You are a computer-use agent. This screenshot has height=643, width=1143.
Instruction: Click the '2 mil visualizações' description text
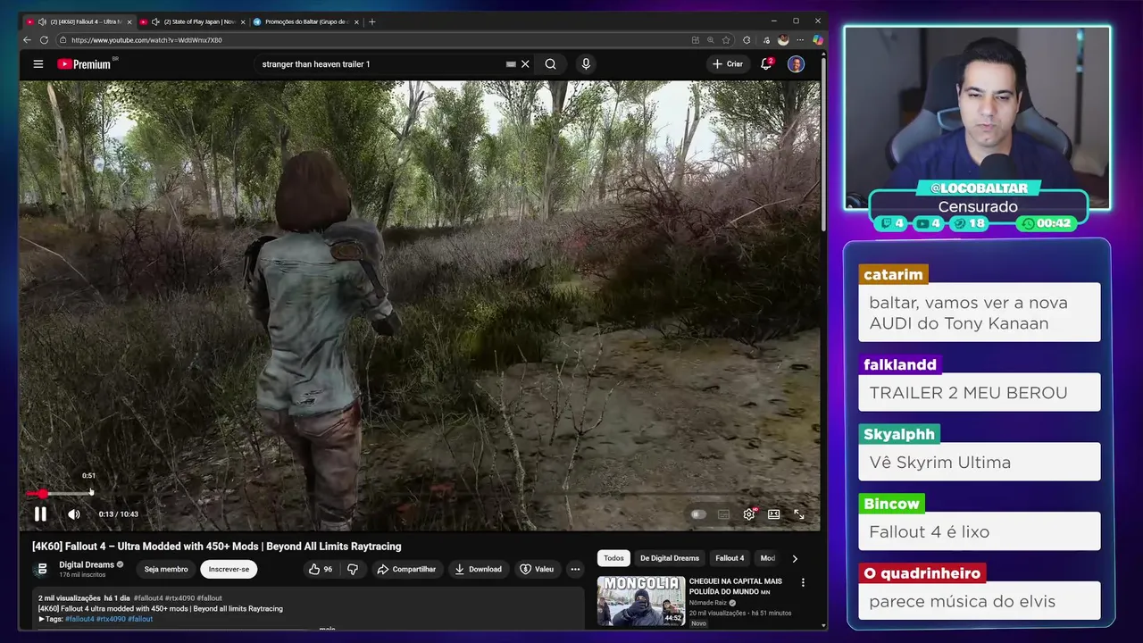[70, 598]
